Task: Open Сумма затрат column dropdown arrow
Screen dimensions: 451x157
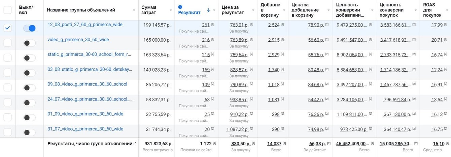Action: (x=170, y=10)
